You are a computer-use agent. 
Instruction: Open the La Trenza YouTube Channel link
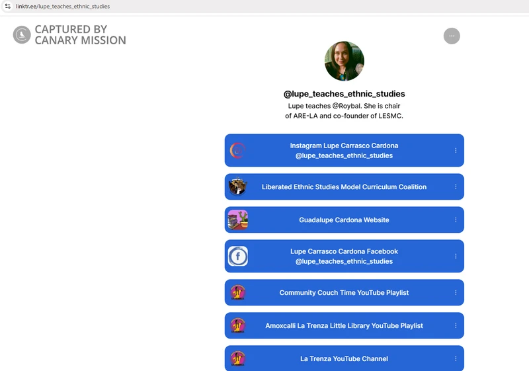click(x=344, y=358)
